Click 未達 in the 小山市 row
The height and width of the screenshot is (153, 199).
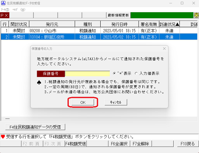pos(169,31)
